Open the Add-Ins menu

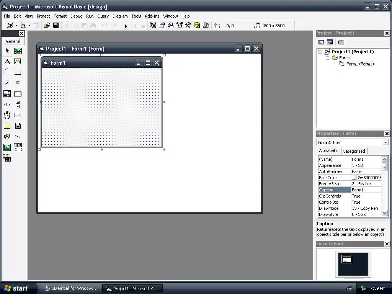click(x=152, y=16)
